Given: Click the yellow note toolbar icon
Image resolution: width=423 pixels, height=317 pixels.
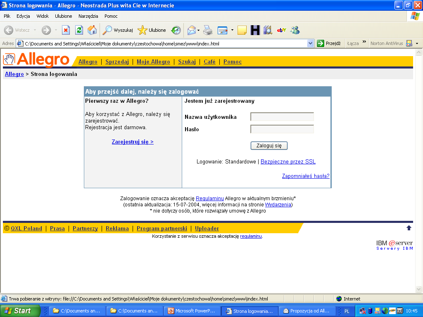Looking at the screenshot, I should 242,30.
